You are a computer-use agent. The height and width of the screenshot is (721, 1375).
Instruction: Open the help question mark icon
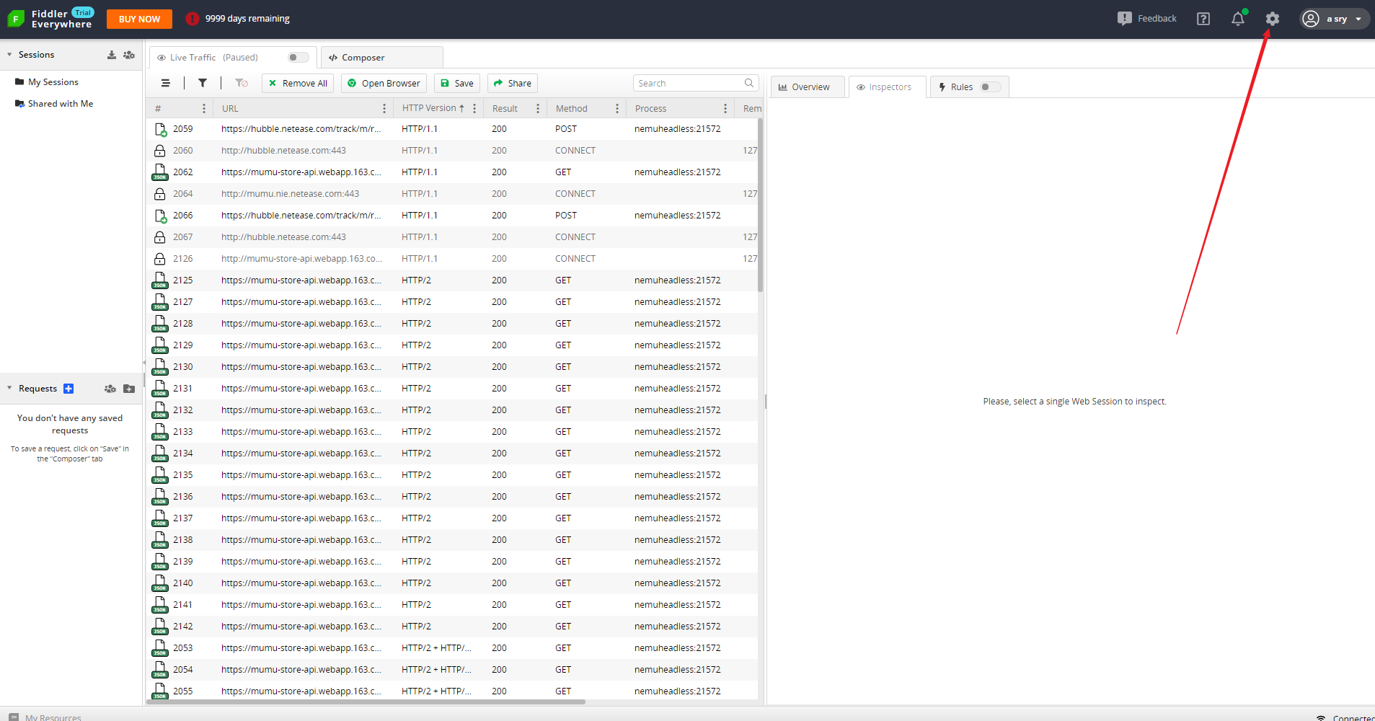(1203, 19)
